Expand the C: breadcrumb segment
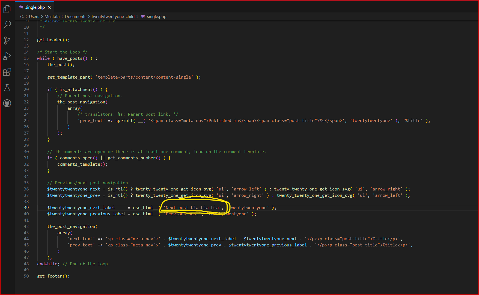This screenshot has height=295, width=479. click(x=22, y=17)
